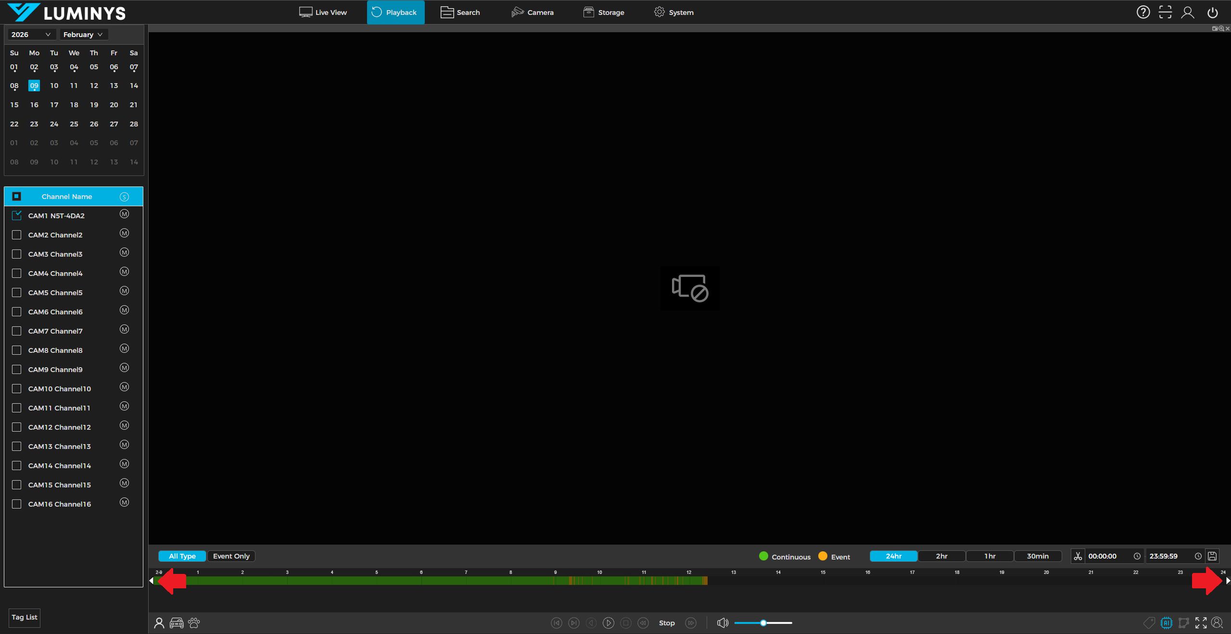Click the vehicle detection filter icon

177,623
